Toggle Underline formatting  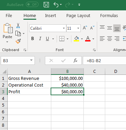tap(47, 39)
